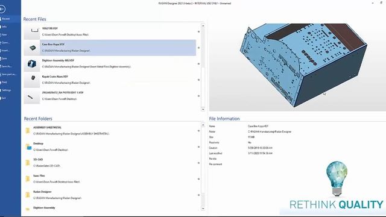The width and height of the screenshot is (386, 217).
Task: Open the Isaac Files folder icon
Action: (28, 179)
